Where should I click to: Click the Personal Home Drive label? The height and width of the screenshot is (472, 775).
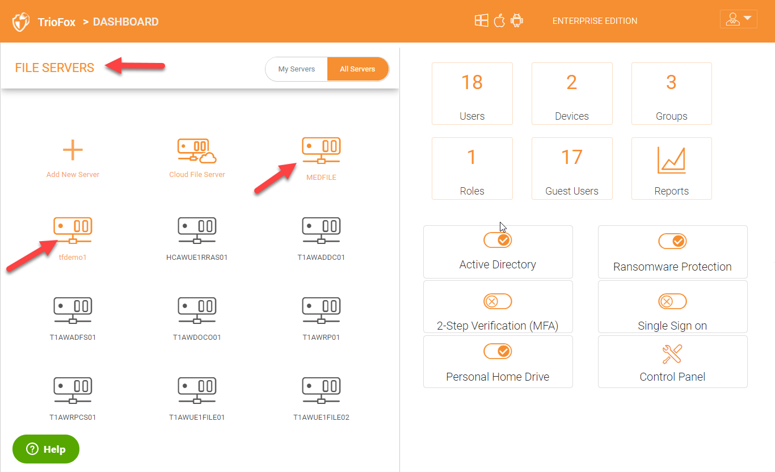(498, 377)
